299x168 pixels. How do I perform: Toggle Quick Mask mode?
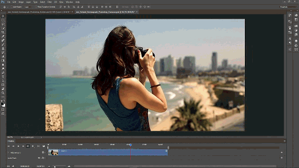click(x=3, y=110)
